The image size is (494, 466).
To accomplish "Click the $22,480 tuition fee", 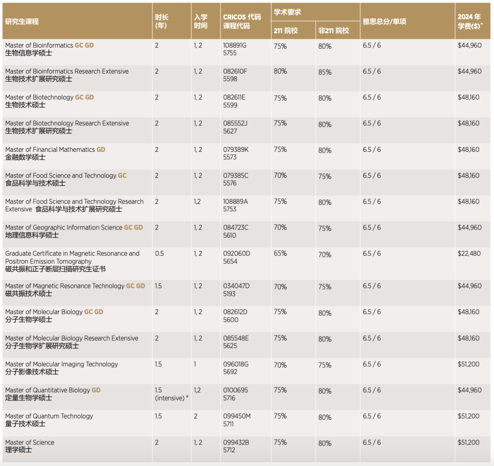I will tap(469, 254).
